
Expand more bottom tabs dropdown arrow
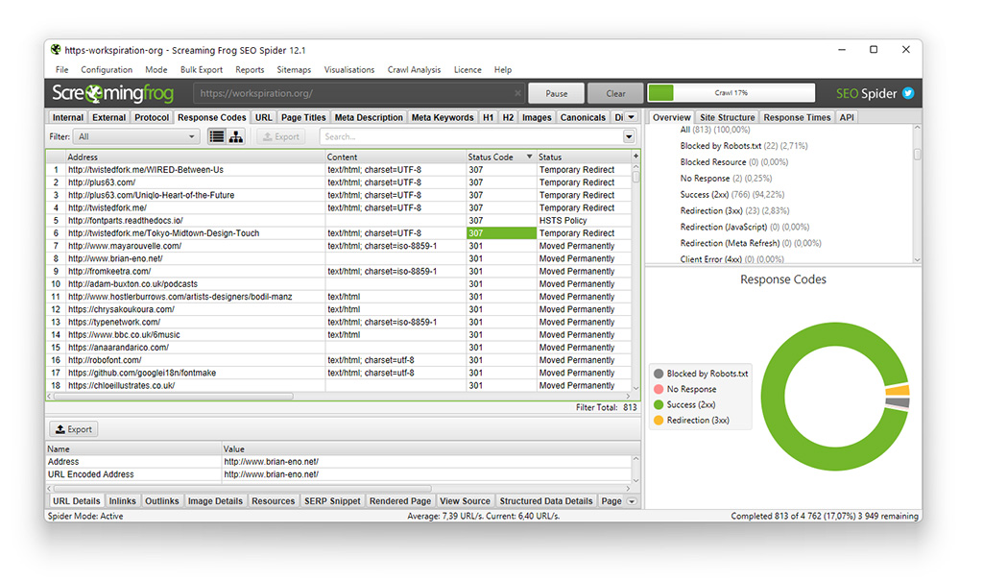[x=632, y=501]
